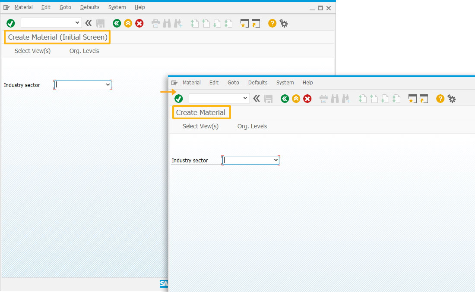Open Industry sector dropdown in front Create Material window
Screen dimensions: 475x292
(276, 160)
